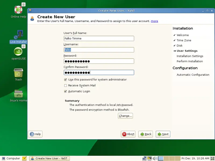Click the Change... button under Summary

coord(125,116)
